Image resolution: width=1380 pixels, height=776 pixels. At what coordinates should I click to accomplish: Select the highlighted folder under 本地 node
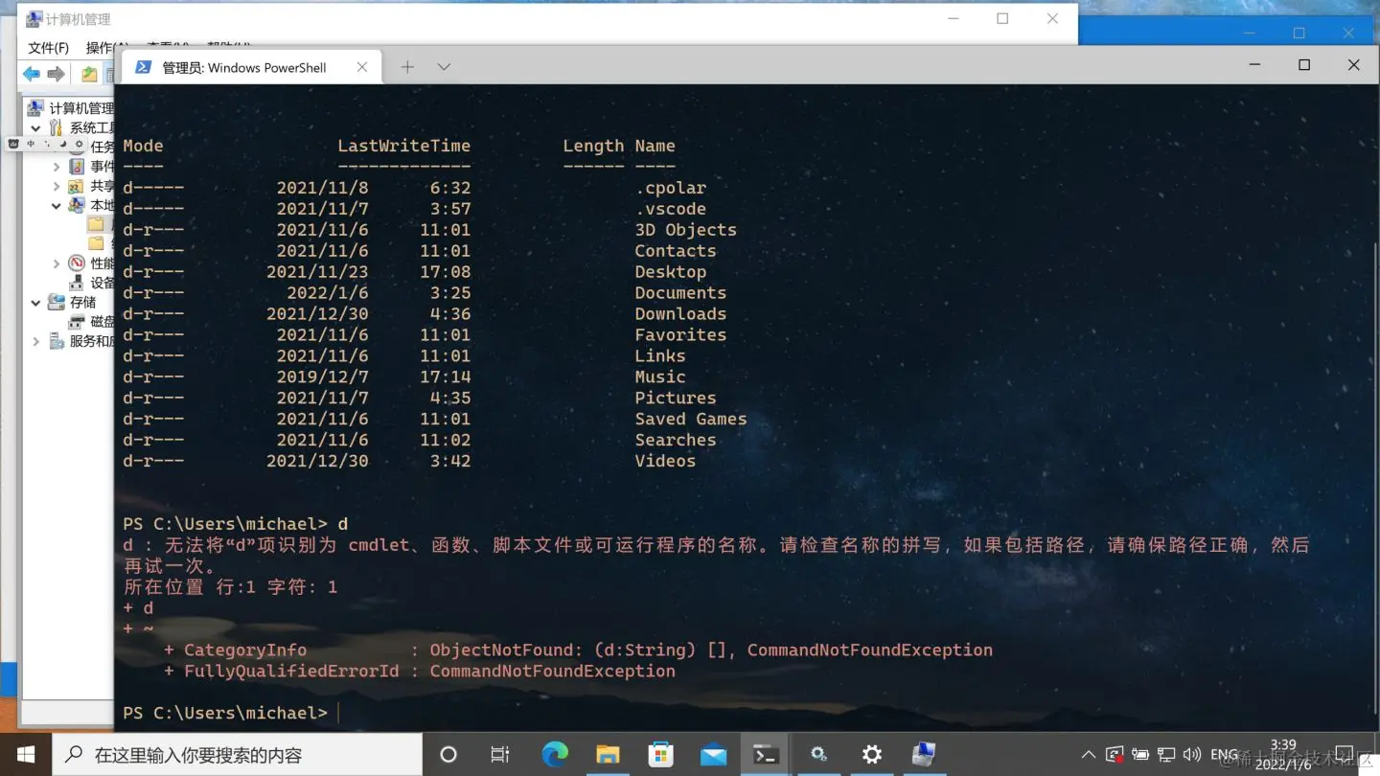(x=96, y=224)
